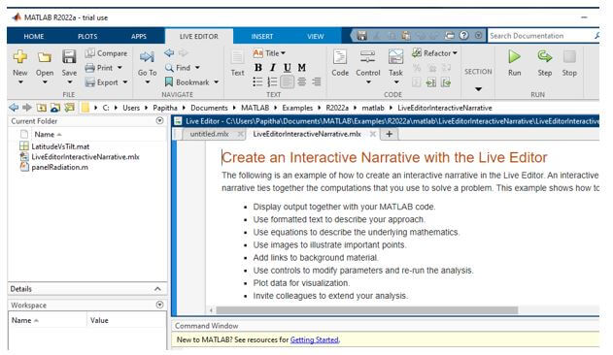The image size is (613, 355).
Task: Toggle bold formatting
Action: [x=258, y=68]
